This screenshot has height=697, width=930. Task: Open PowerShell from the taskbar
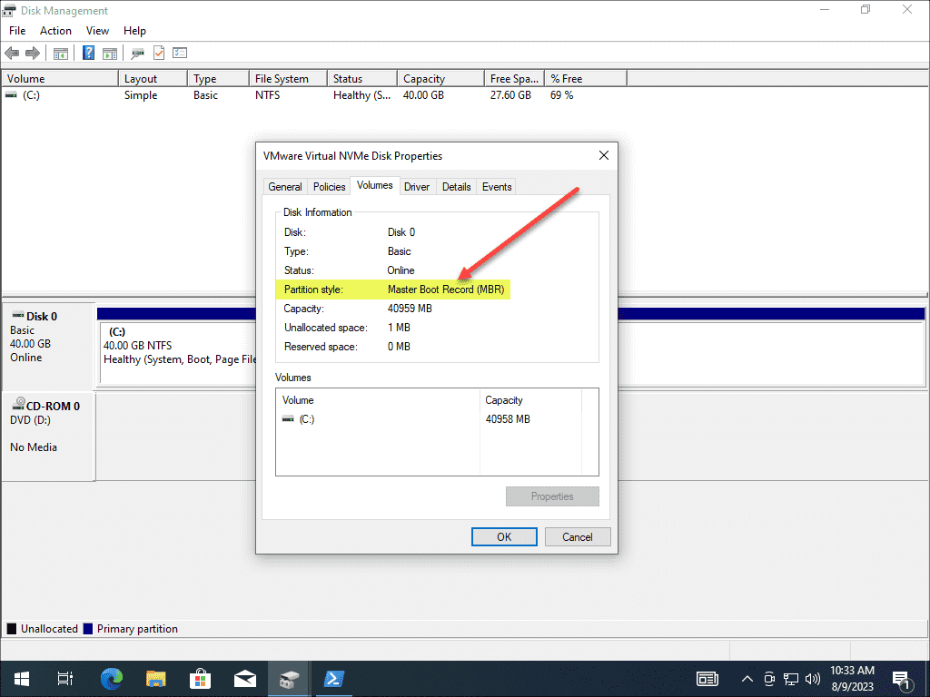[x=333, y=679]
